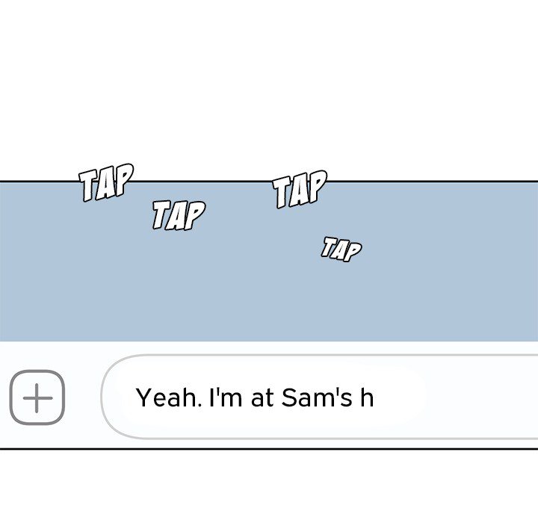This screenshot has height=523, width=538.
Task: Click the top-left TAP sound effect
Action: pos(106,184)
